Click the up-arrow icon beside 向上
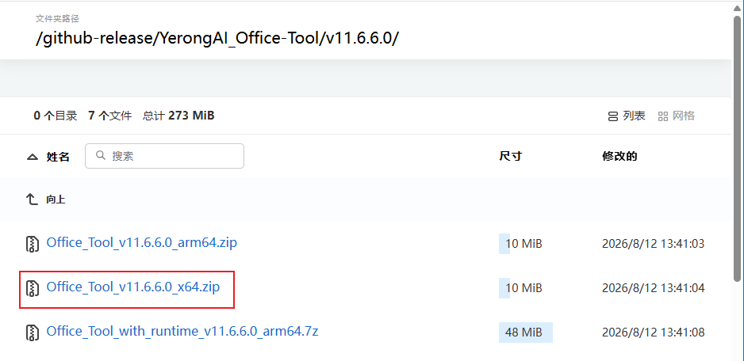The height and width of the screenshot is (361, 744). [x=31, y=199]
